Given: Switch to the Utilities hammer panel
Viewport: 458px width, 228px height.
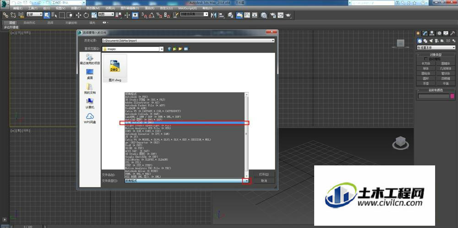Looking at the screenshot, I should 453,33.
